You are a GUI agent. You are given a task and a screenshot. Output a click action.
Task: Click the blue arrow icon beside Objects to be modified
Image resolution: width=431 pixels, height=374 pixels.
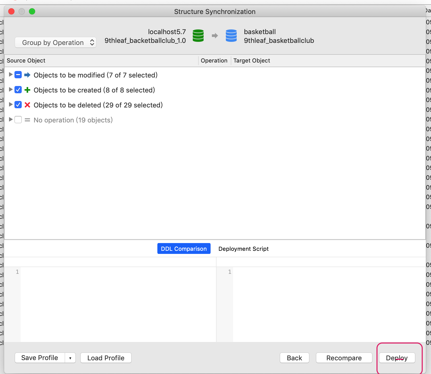point(27,75)
